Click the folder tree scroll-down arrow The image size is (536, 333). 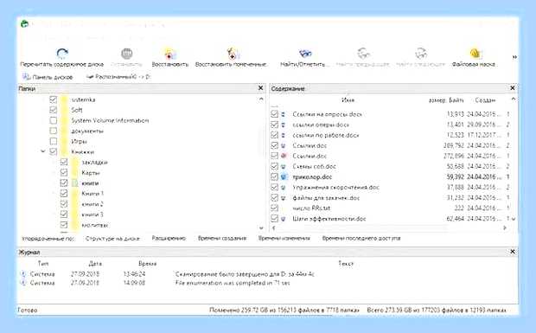click(x=261, y=227)
